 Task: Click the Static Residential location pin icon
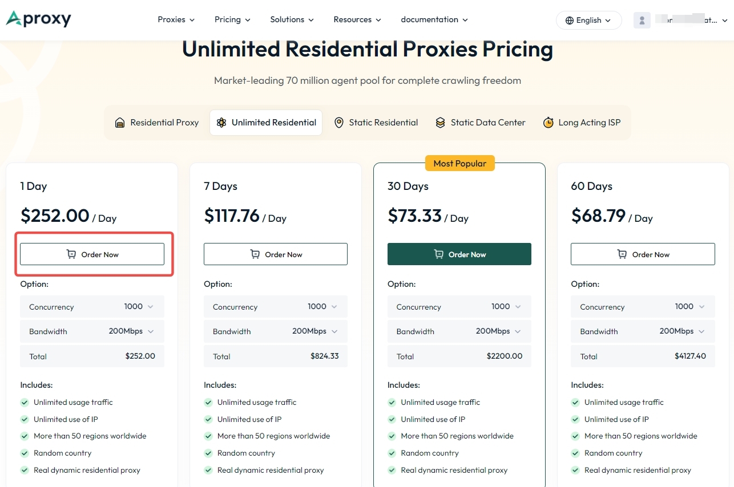[339, 123]
